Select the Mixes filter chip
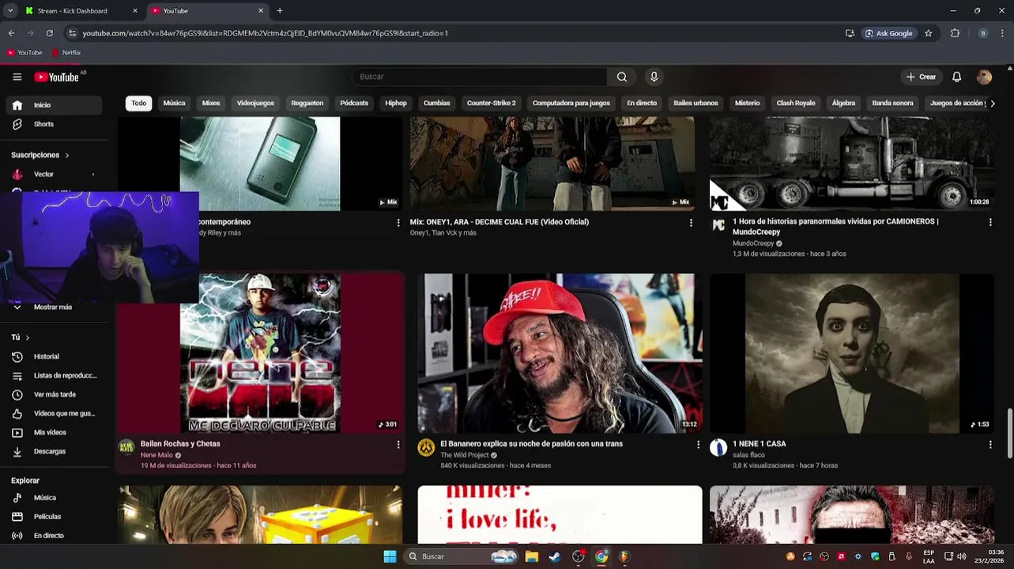Viewport: 1014px width, 569px height. 211,104
